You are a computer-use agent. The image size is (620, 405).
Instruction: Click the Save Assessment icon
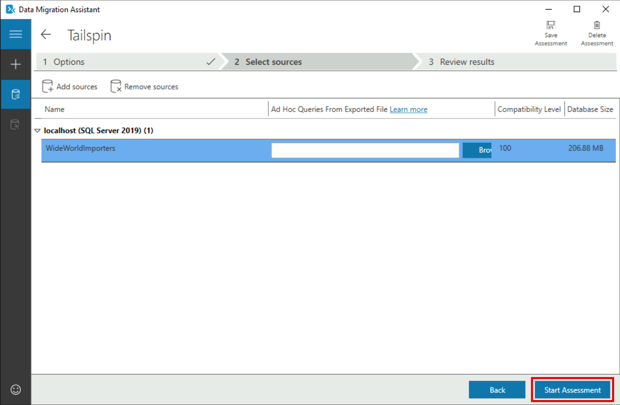(551, 25)
